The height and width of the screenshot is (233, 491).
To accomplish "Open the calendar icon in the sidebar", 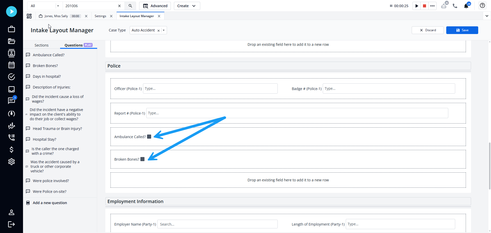I will [x=12, y=65].
